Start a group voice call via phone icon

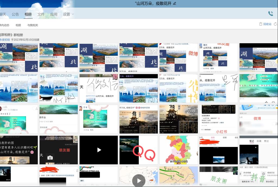pos(270,14)
